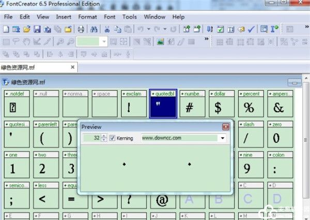Click the Sort glyphs icon

tap(210, 29)
